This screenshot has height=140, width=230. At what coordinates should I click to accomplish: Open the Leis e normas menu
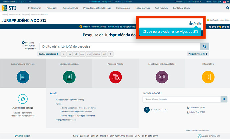tap(143, 8)
